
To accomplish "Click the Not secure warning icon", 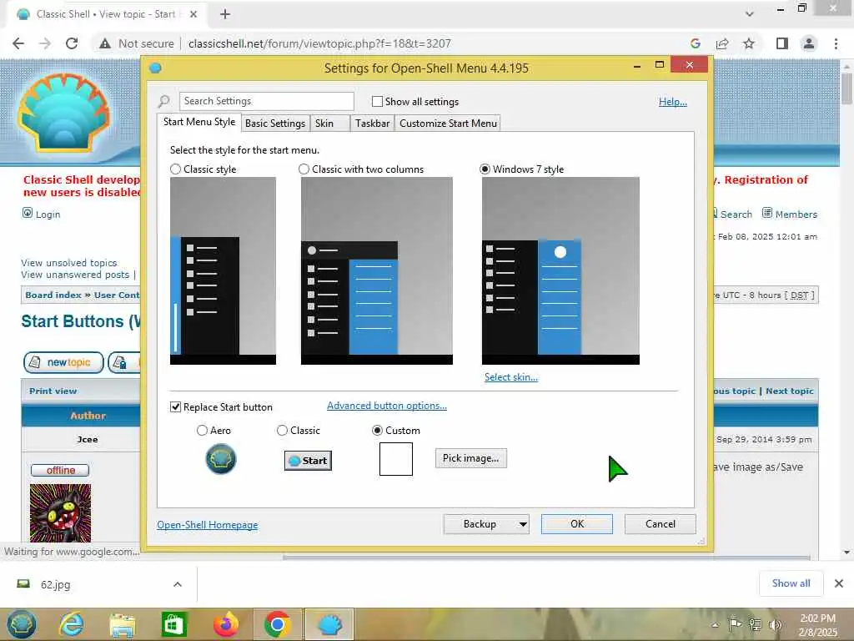I will tap(105, 43).
